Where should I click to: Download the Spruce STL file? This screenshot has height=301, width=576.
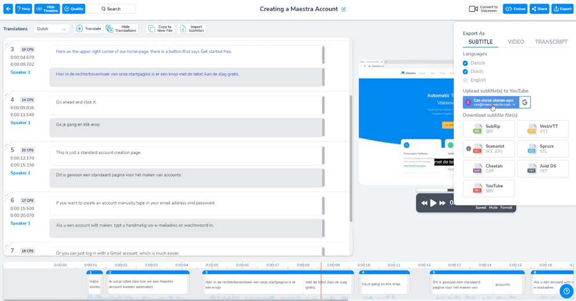(x=543, y=149)
